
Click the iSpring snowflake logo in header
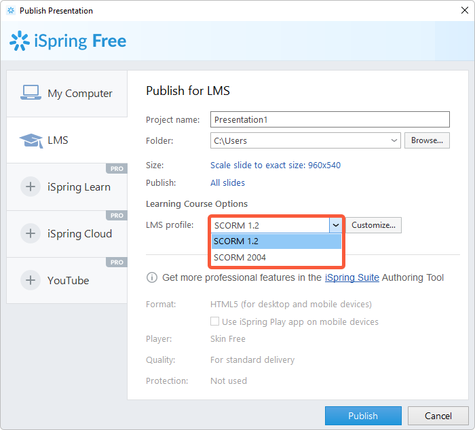coord(20,41)
